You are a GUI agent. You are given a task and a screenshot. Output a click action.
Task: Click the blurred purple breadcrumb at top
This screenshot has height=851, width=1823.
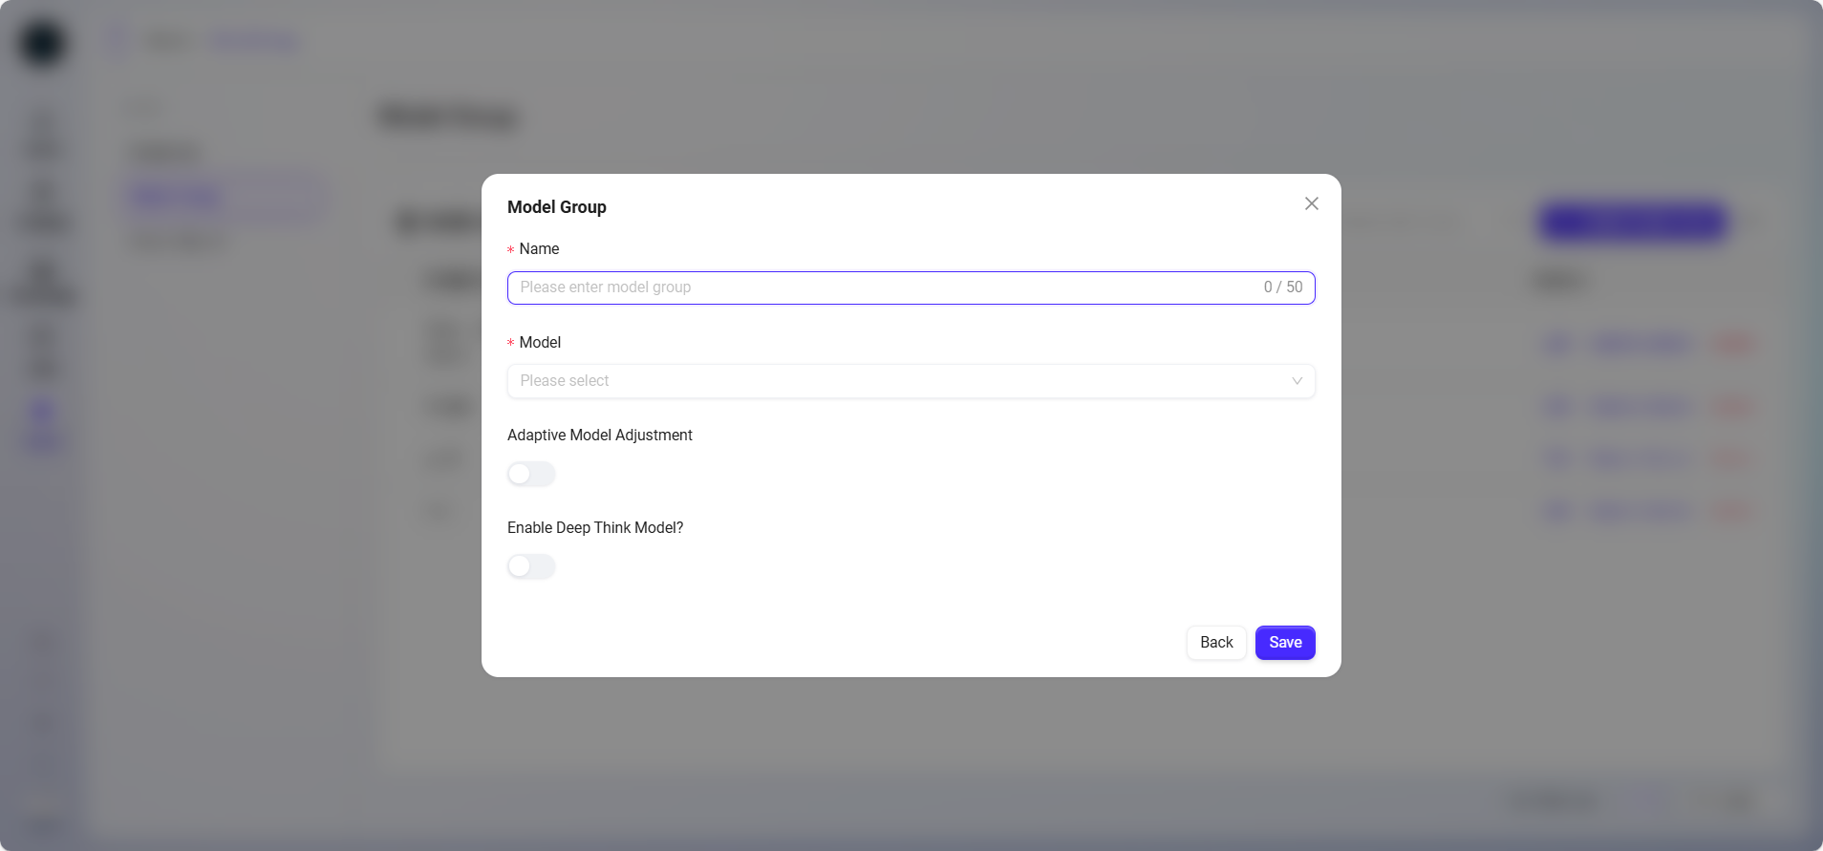coord(255,42)
